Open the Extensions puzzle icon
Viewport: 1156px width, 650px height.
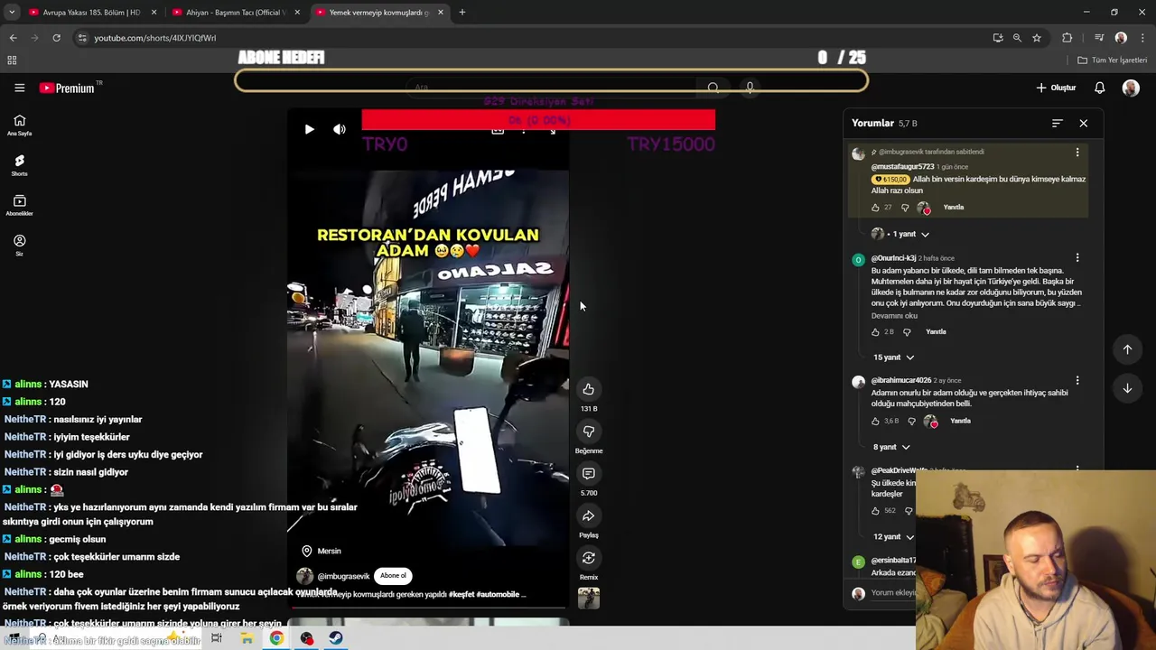point(1067,38)
